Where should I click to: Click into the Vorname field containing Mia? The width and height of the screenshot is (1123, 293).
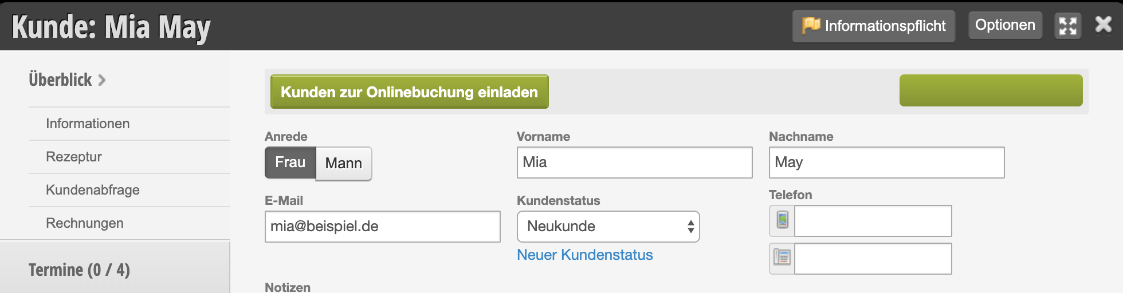(x=634, y=163)
